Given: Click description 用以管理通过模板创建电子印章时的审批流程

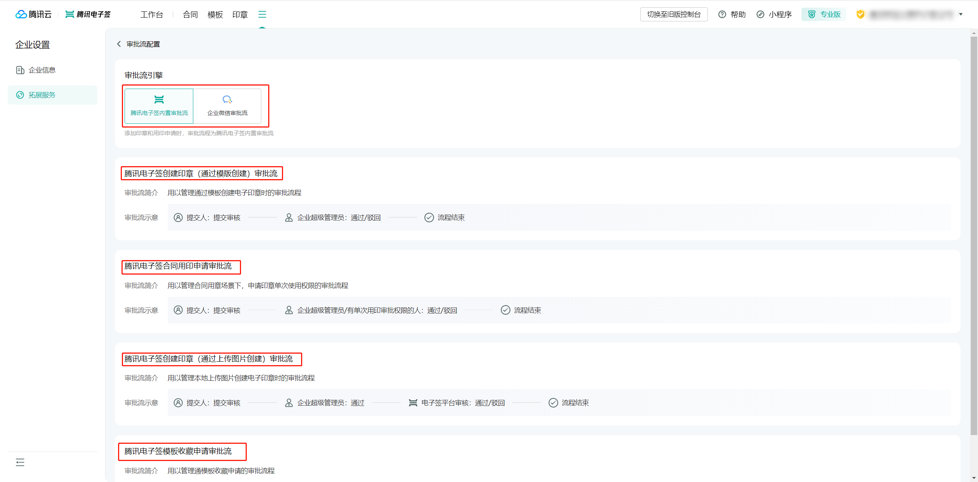Looking at the screenshot, I should coord(234,193).
